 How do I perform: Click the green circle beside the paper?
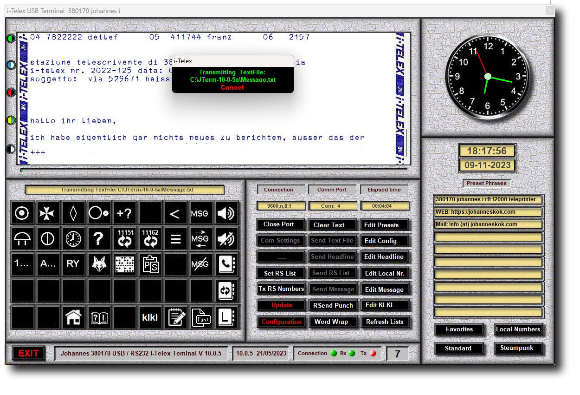[x=11, y=38]
